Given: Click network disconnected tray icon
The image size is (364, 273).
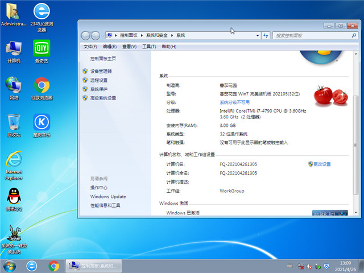Looking at the screenshot, I should (x=301, y=266).
